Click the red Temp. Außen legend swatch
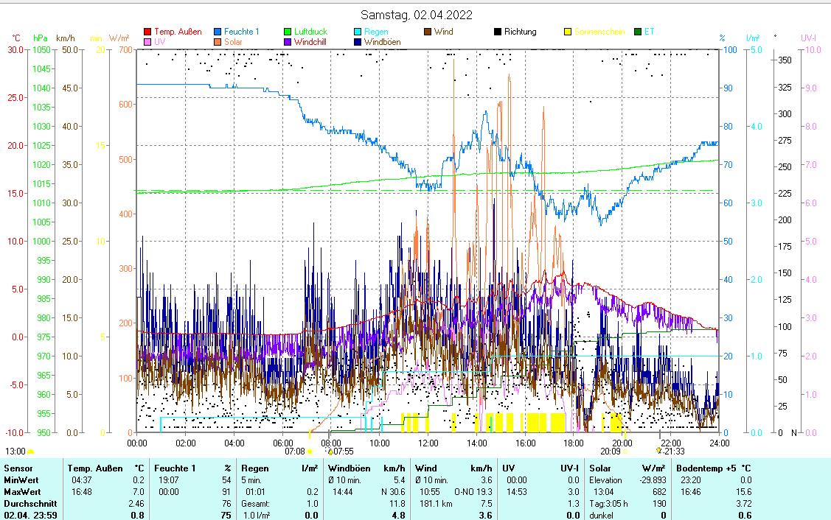 point(147,32)
